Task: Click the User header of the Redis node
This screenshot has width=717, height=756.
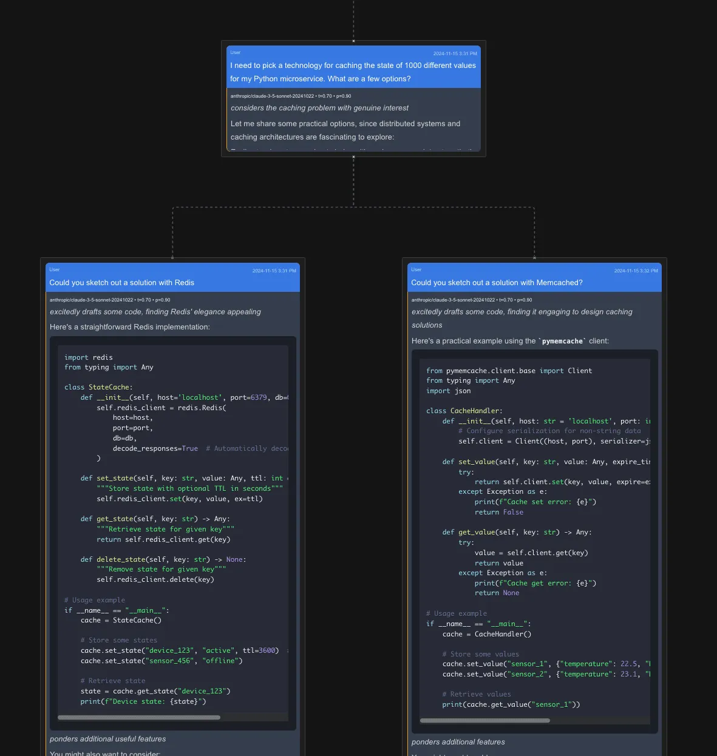Action: tap(55, 269)
